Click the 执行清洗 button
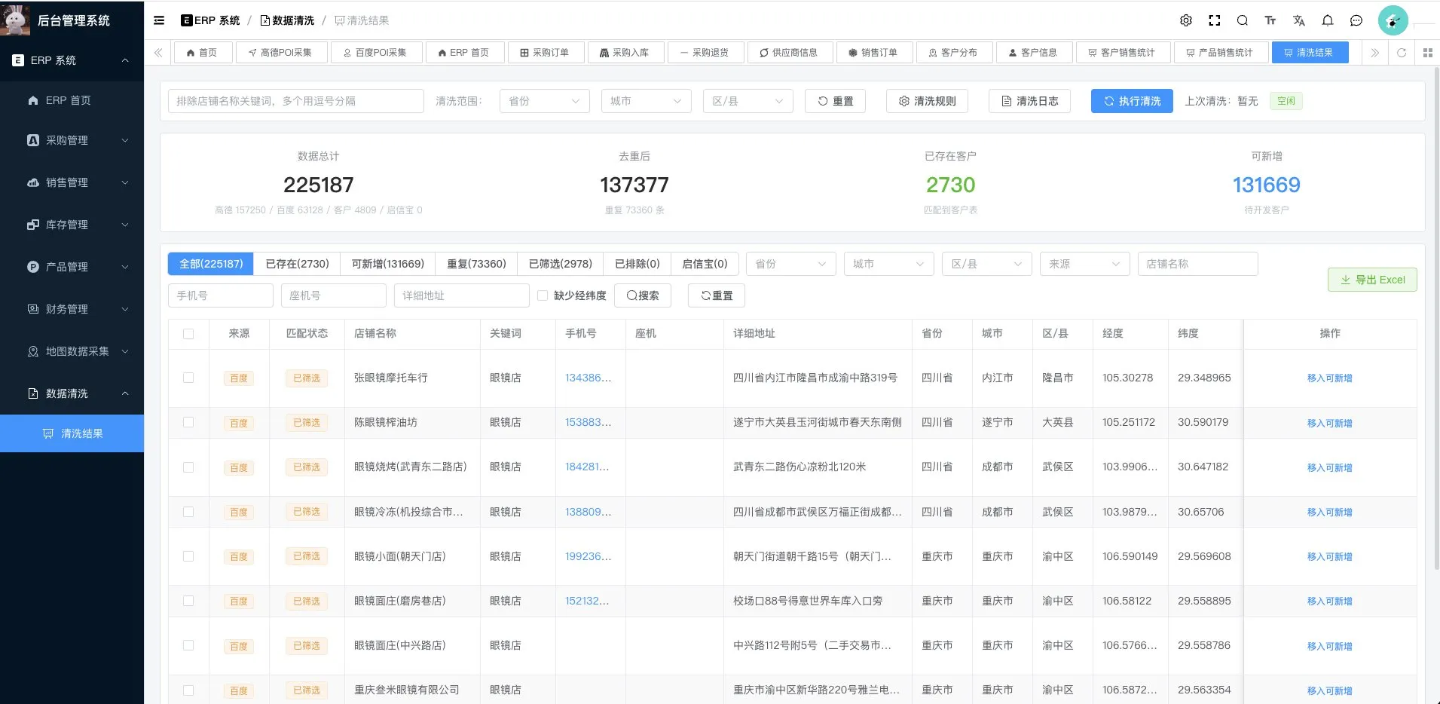The width and height of the screenshot is (1440, 704). click(x=1132, y=101)
